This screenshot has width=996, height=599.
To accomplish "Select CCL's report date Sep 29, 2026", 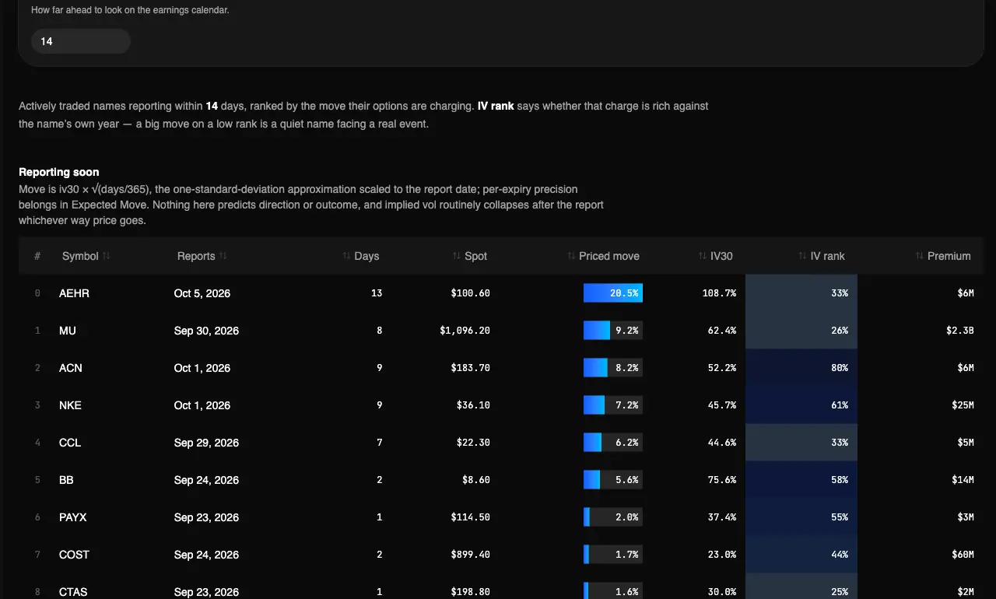I will [x=206, y=443].
